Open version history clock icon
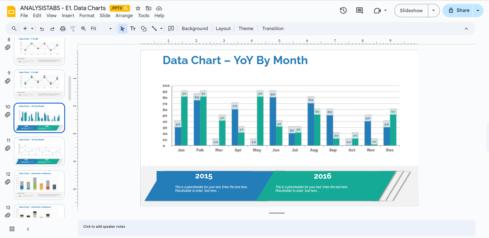489x238 pixels. click(x=343, y=11)
